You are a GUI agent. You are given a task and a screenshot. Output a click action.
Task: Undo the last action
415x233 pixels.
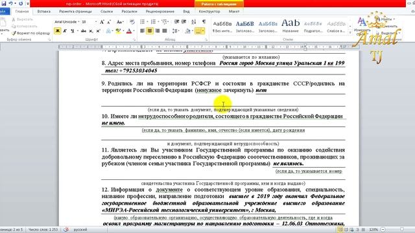[10, 3]
